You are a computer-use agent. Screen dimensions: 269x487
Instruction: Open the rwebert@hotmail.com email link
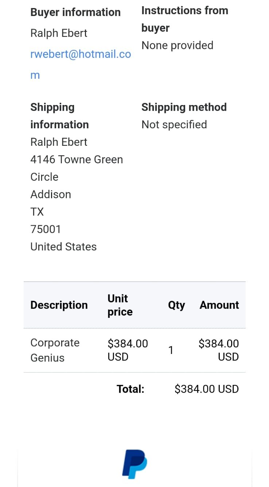pyautogui.click(x=81, y=54)
